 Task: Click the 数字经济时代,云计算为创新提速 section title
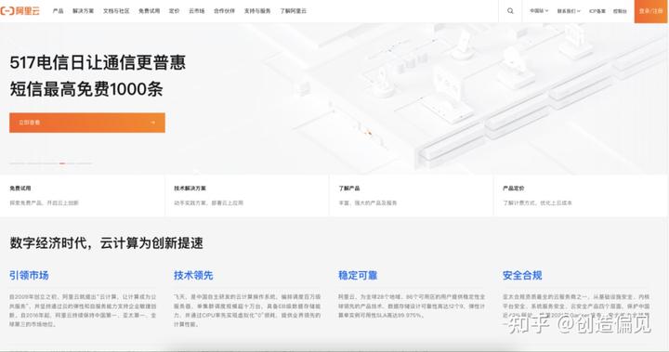pos(106,243)
